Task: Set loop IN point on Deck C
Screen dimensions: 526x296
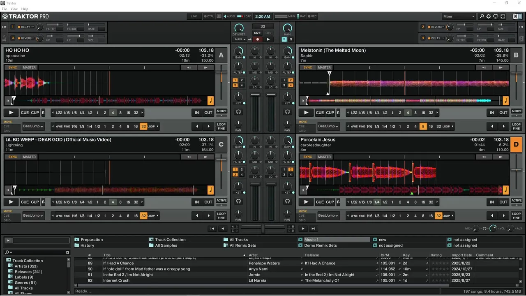Action: click(x=197, y=202)
